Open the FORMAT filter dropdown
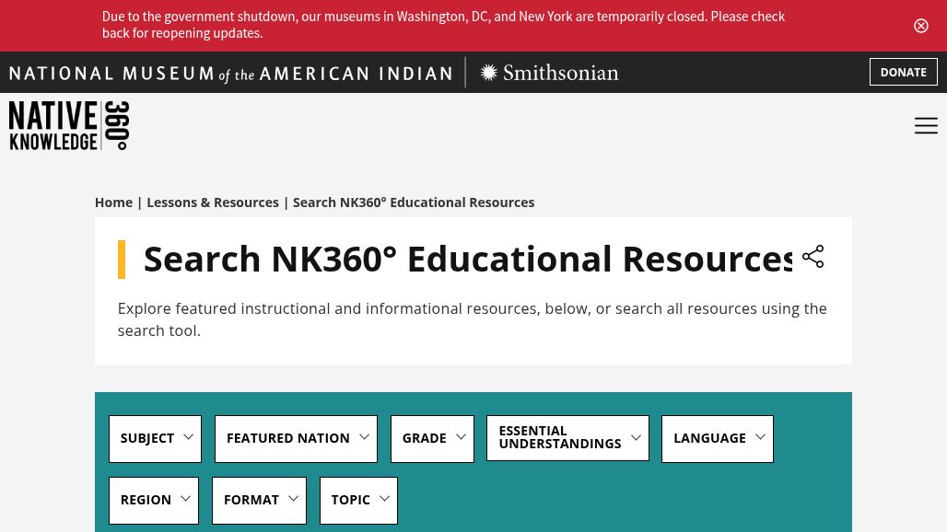Viewport: 947px width, 532px height. click(259, 500)
